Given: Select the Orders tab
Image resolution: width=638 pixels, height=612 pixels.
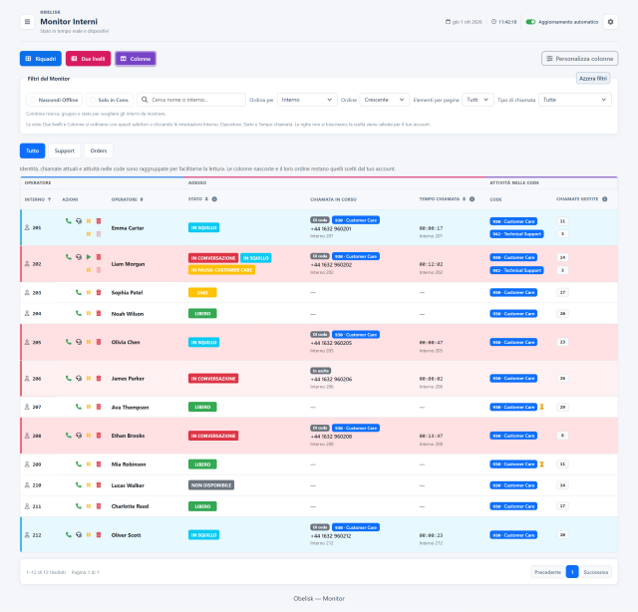Looking at the screenshot, I should (99, 151).
